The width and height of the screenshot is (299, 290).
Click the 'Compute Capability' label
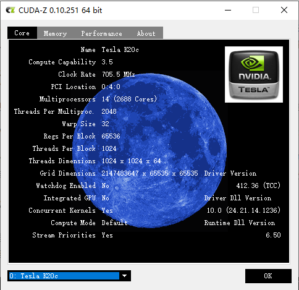tap(62, 62)
